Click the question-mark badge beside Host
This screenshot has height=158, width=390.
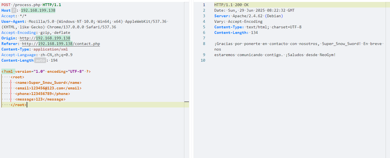tap(14, 11)
